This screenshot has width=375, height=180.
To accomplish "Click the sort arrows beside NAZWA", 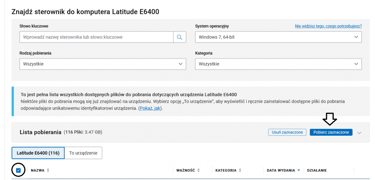I will pos(48,170).
